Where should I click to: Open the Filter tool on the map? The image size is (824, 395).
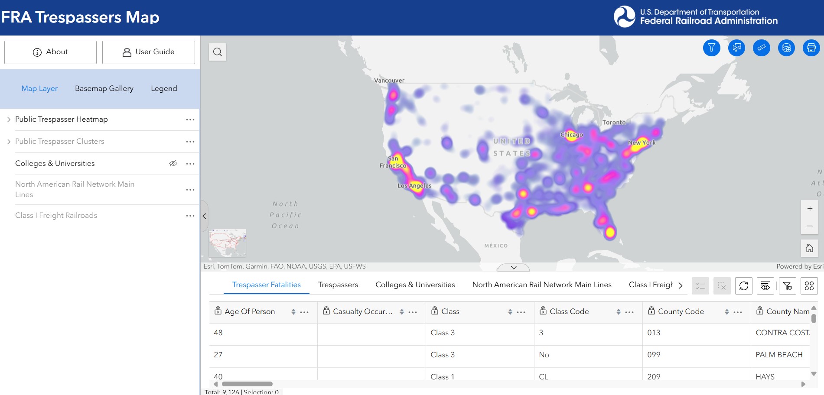tap(711, 48)
